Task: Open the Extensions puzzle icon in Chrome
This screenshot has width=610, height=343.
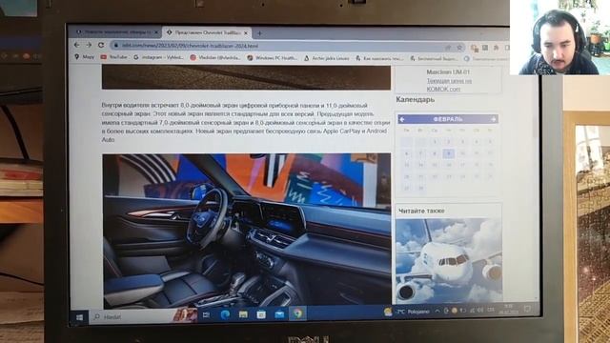Action: pyautogui.click(x=496, y=48)
